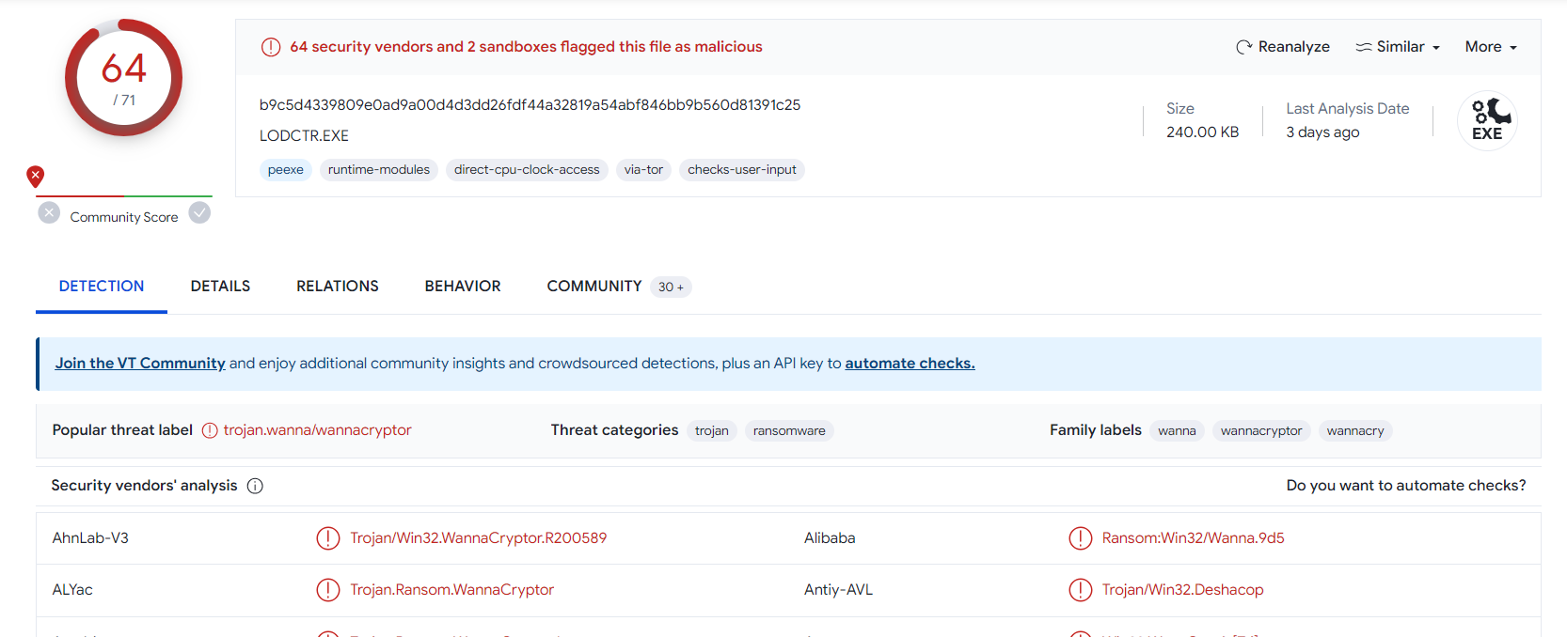Go to the COMMUNITY tab

tap(594, 287)
